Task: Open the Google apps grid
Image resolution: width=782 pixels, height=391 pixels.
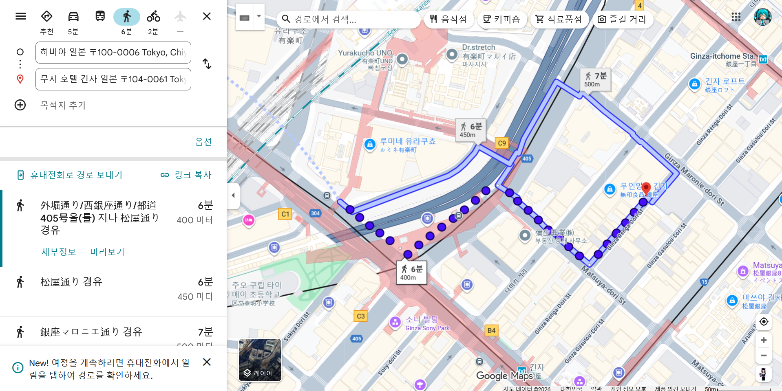Action: tap(736, 17)
